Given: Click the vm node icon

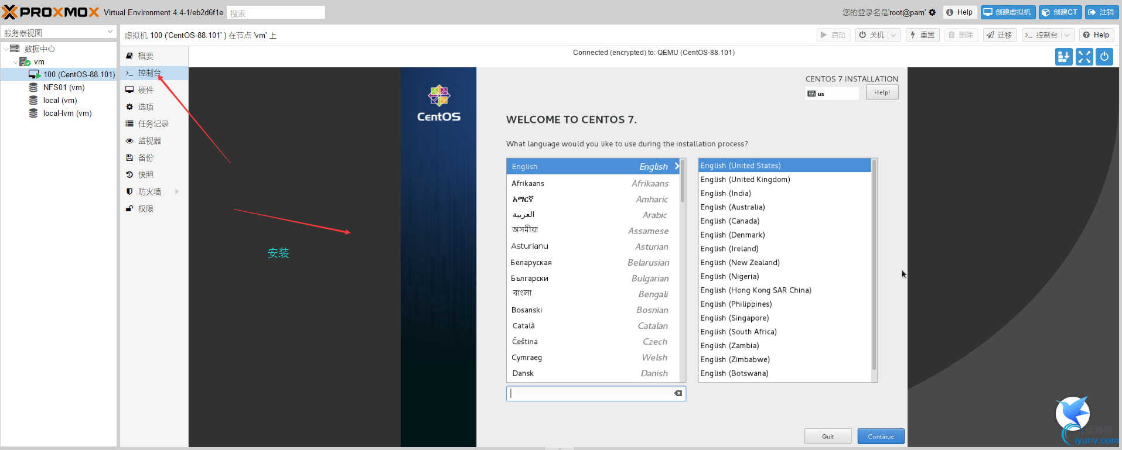Looking at the screenshot, I should [x=25, y=61].
